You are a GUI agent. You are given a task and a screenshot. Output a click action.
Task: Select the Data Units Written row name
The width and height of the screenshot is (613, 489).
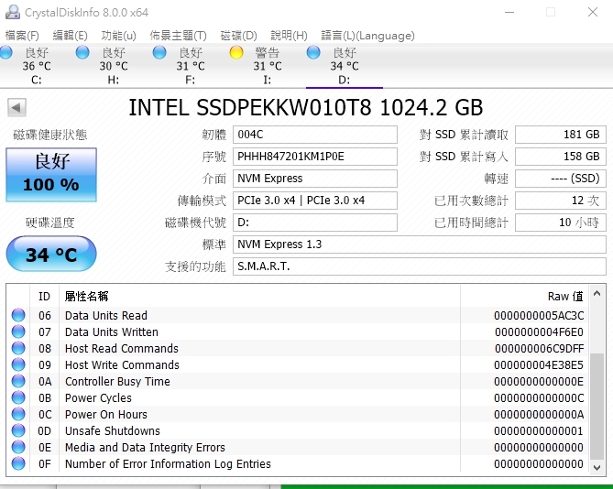112,332
